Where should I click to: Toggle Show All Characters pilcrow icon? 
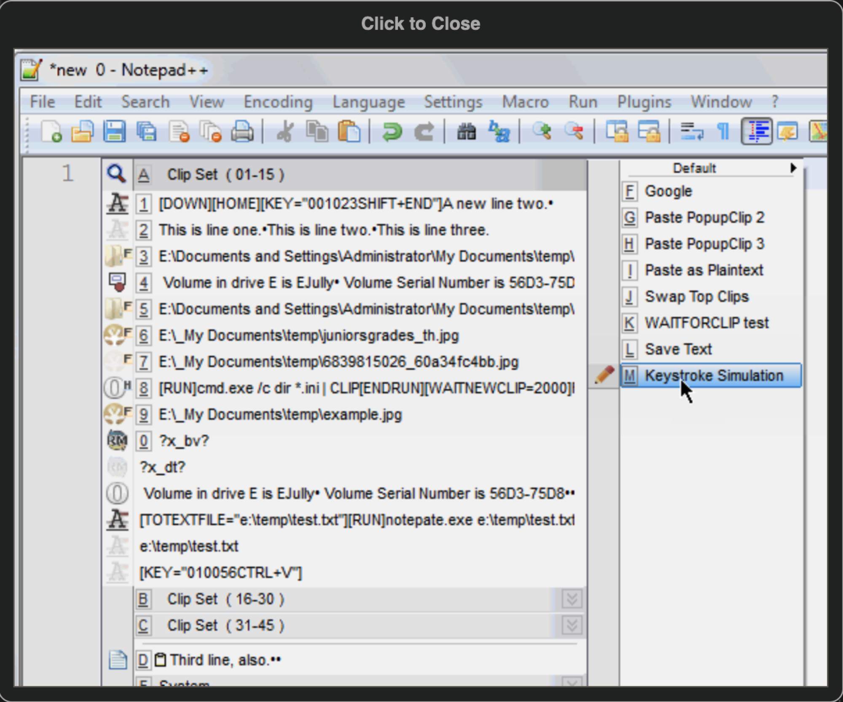tap(723, 131)
